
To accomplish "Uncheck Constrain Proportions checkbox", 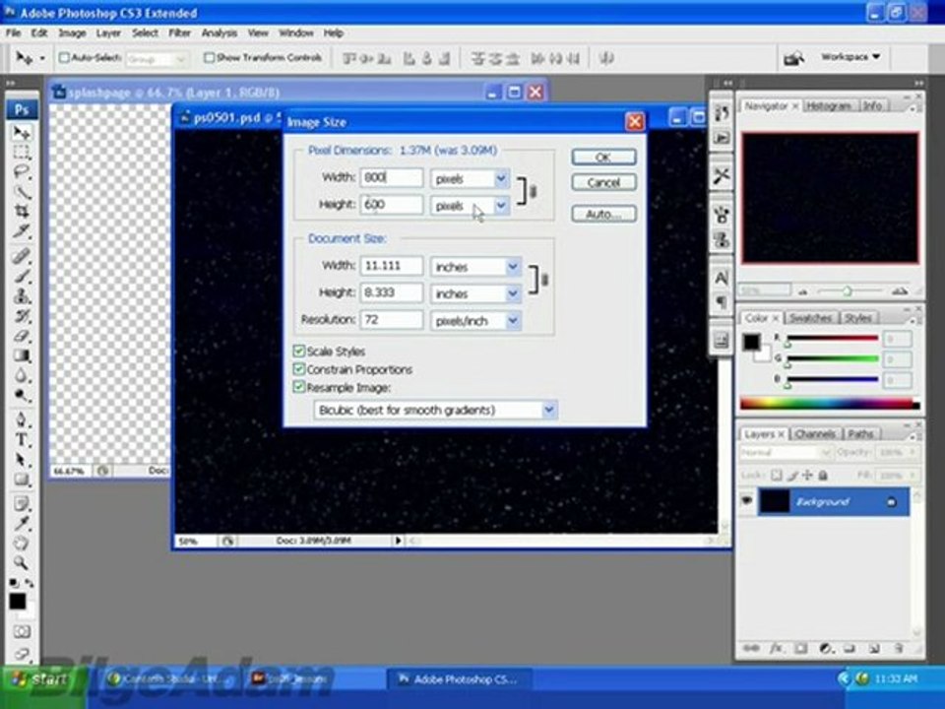I will point(299,369).
